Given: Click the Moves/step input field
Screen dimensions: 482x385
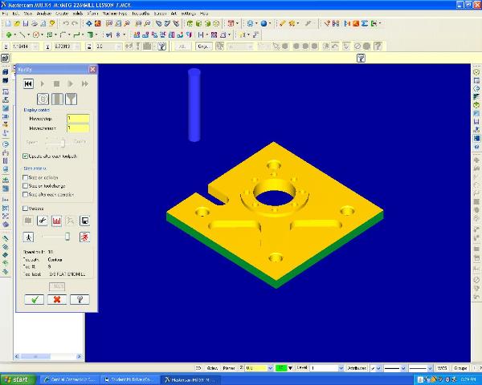Looking at the screenshot, I should [78, 119].
